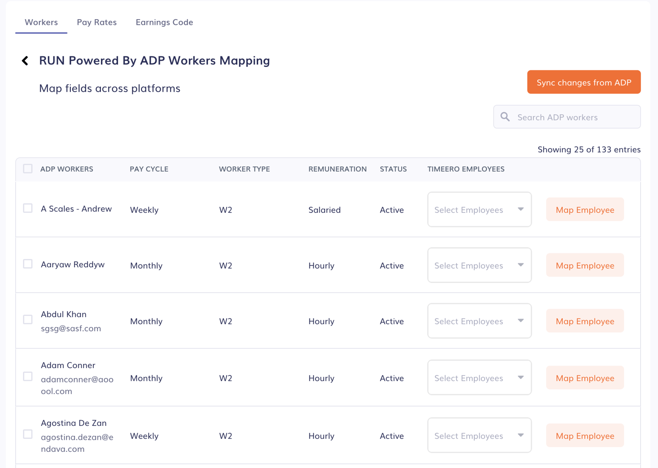Click Map Employee for A Scales - Andrew

click(x=584, y=210)
